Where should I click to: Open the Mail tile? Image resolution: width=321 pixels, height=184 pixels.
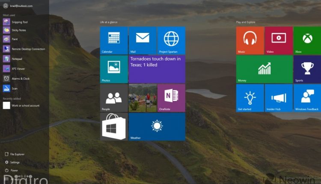143,41
